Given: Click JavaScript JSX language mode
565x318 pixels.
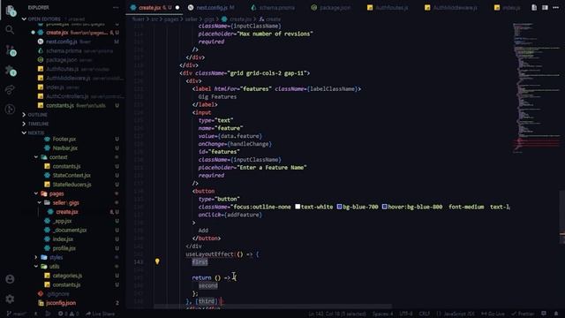Looking at the screenshot, I should [x=456, y=314].
